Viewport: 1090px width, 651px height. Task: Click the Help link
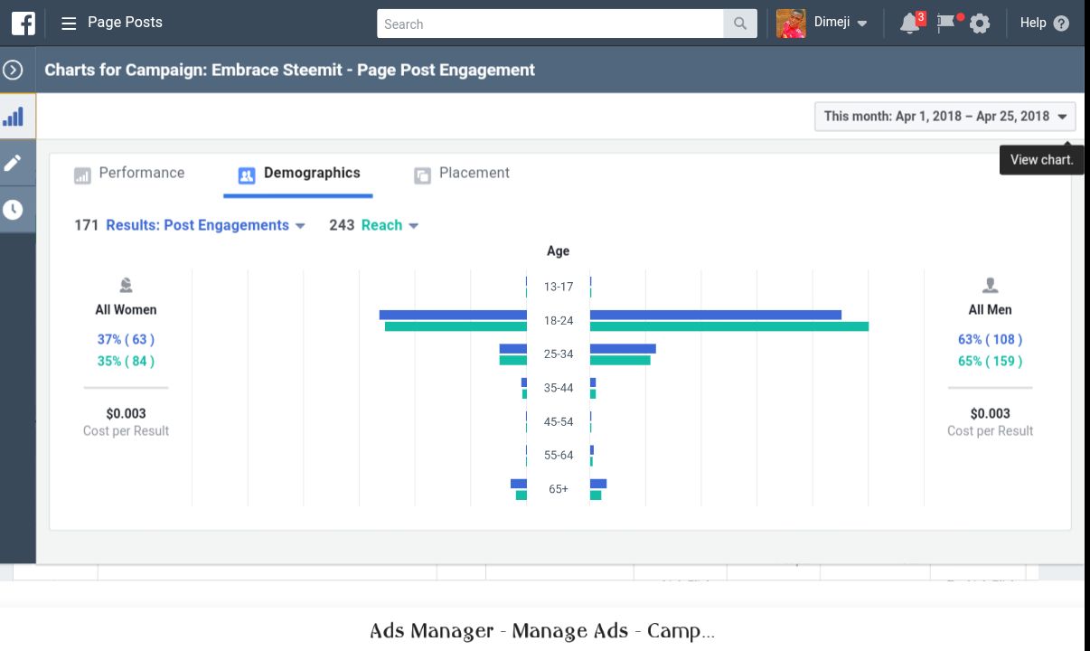click(1033, 24)
